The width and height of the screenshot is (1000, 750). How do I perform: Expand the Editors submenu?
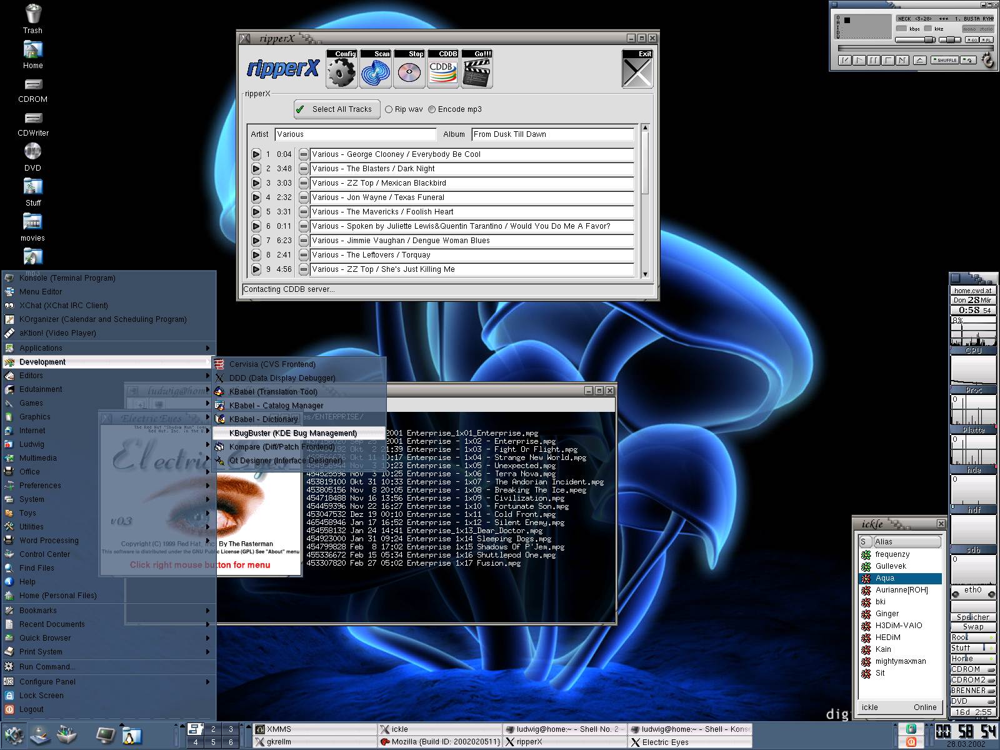[109, 375]
